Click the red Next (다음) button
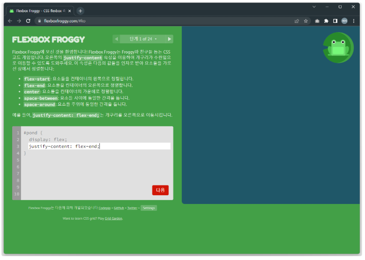This screenshot has height=260, width=365. point(160,190)
